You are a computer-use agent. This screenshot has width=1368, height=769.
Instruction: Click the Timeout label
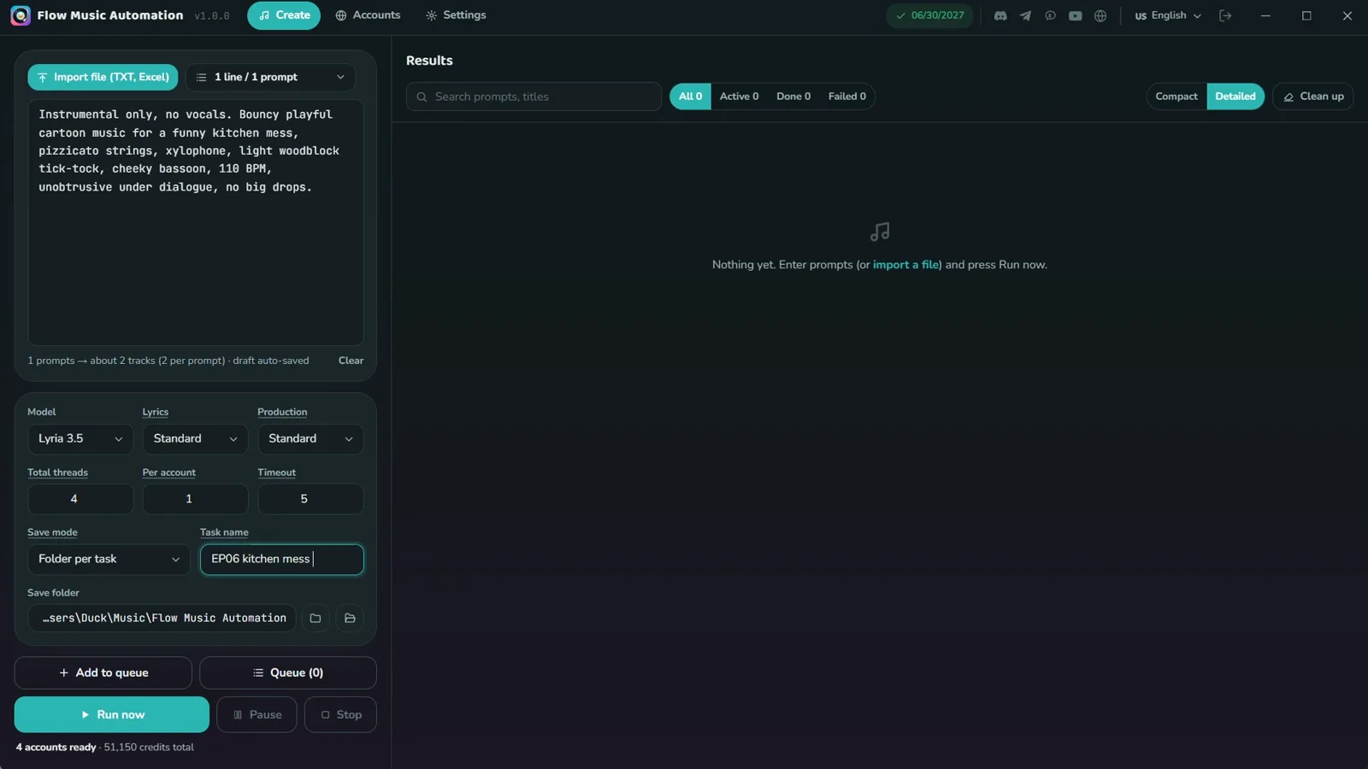[x=276, y=473]
